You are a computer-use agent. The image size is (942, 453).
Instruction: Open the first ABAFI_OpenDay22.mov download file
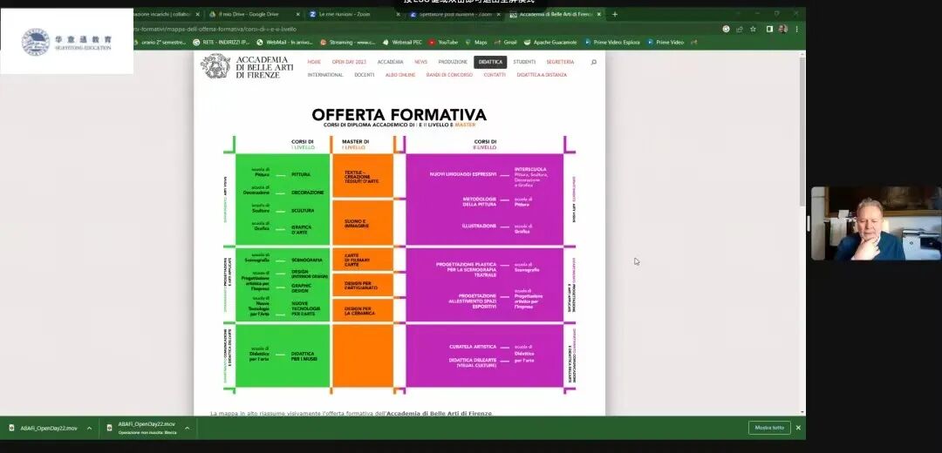[x=44, y=428]
